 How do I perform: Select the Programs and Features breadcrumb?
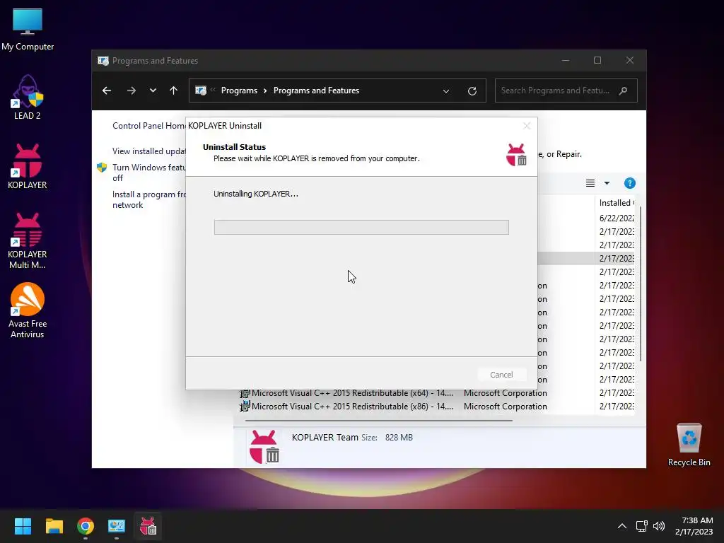click(316, 90)
